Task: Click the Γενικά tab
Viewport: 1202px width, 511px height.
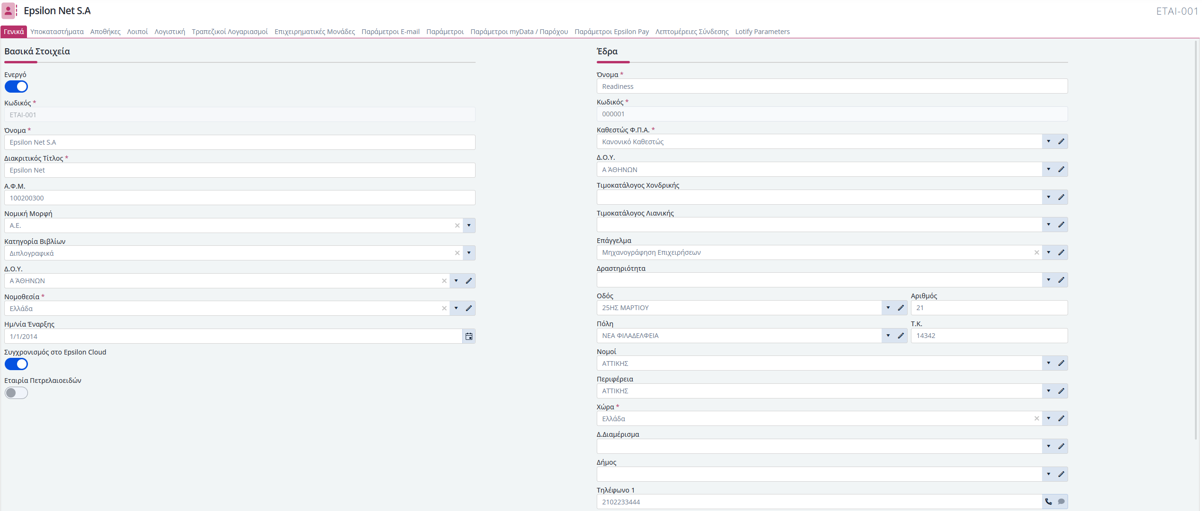Action: 14,32
